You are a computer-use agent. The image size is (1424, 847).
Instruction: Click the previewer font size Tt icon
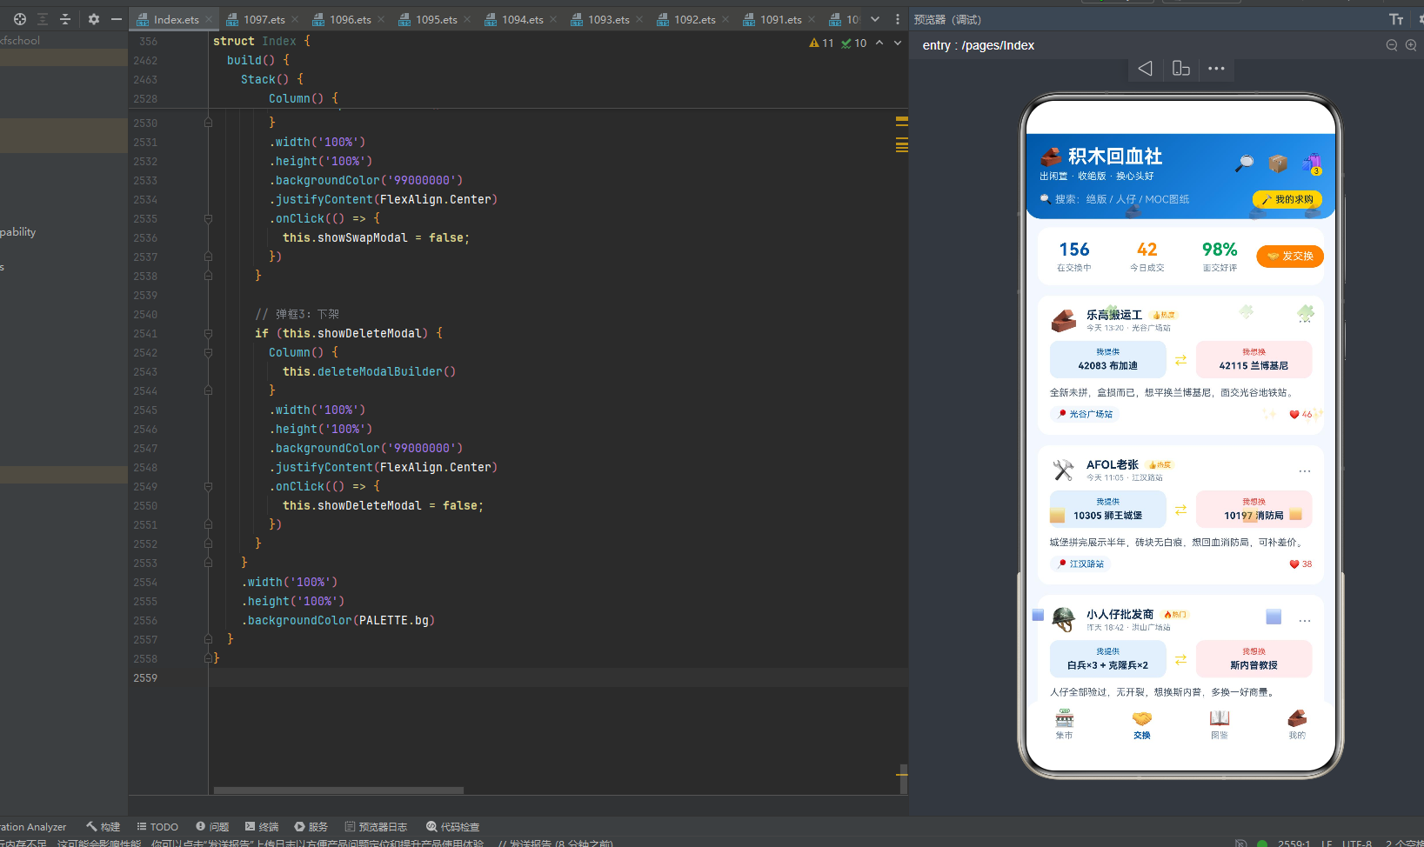tap(1396, 19)
